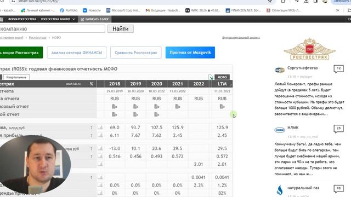Screen dimensions: 351x197
Task: Click help question mark in the -13.0 row
Action: click(x=92, y=149)
